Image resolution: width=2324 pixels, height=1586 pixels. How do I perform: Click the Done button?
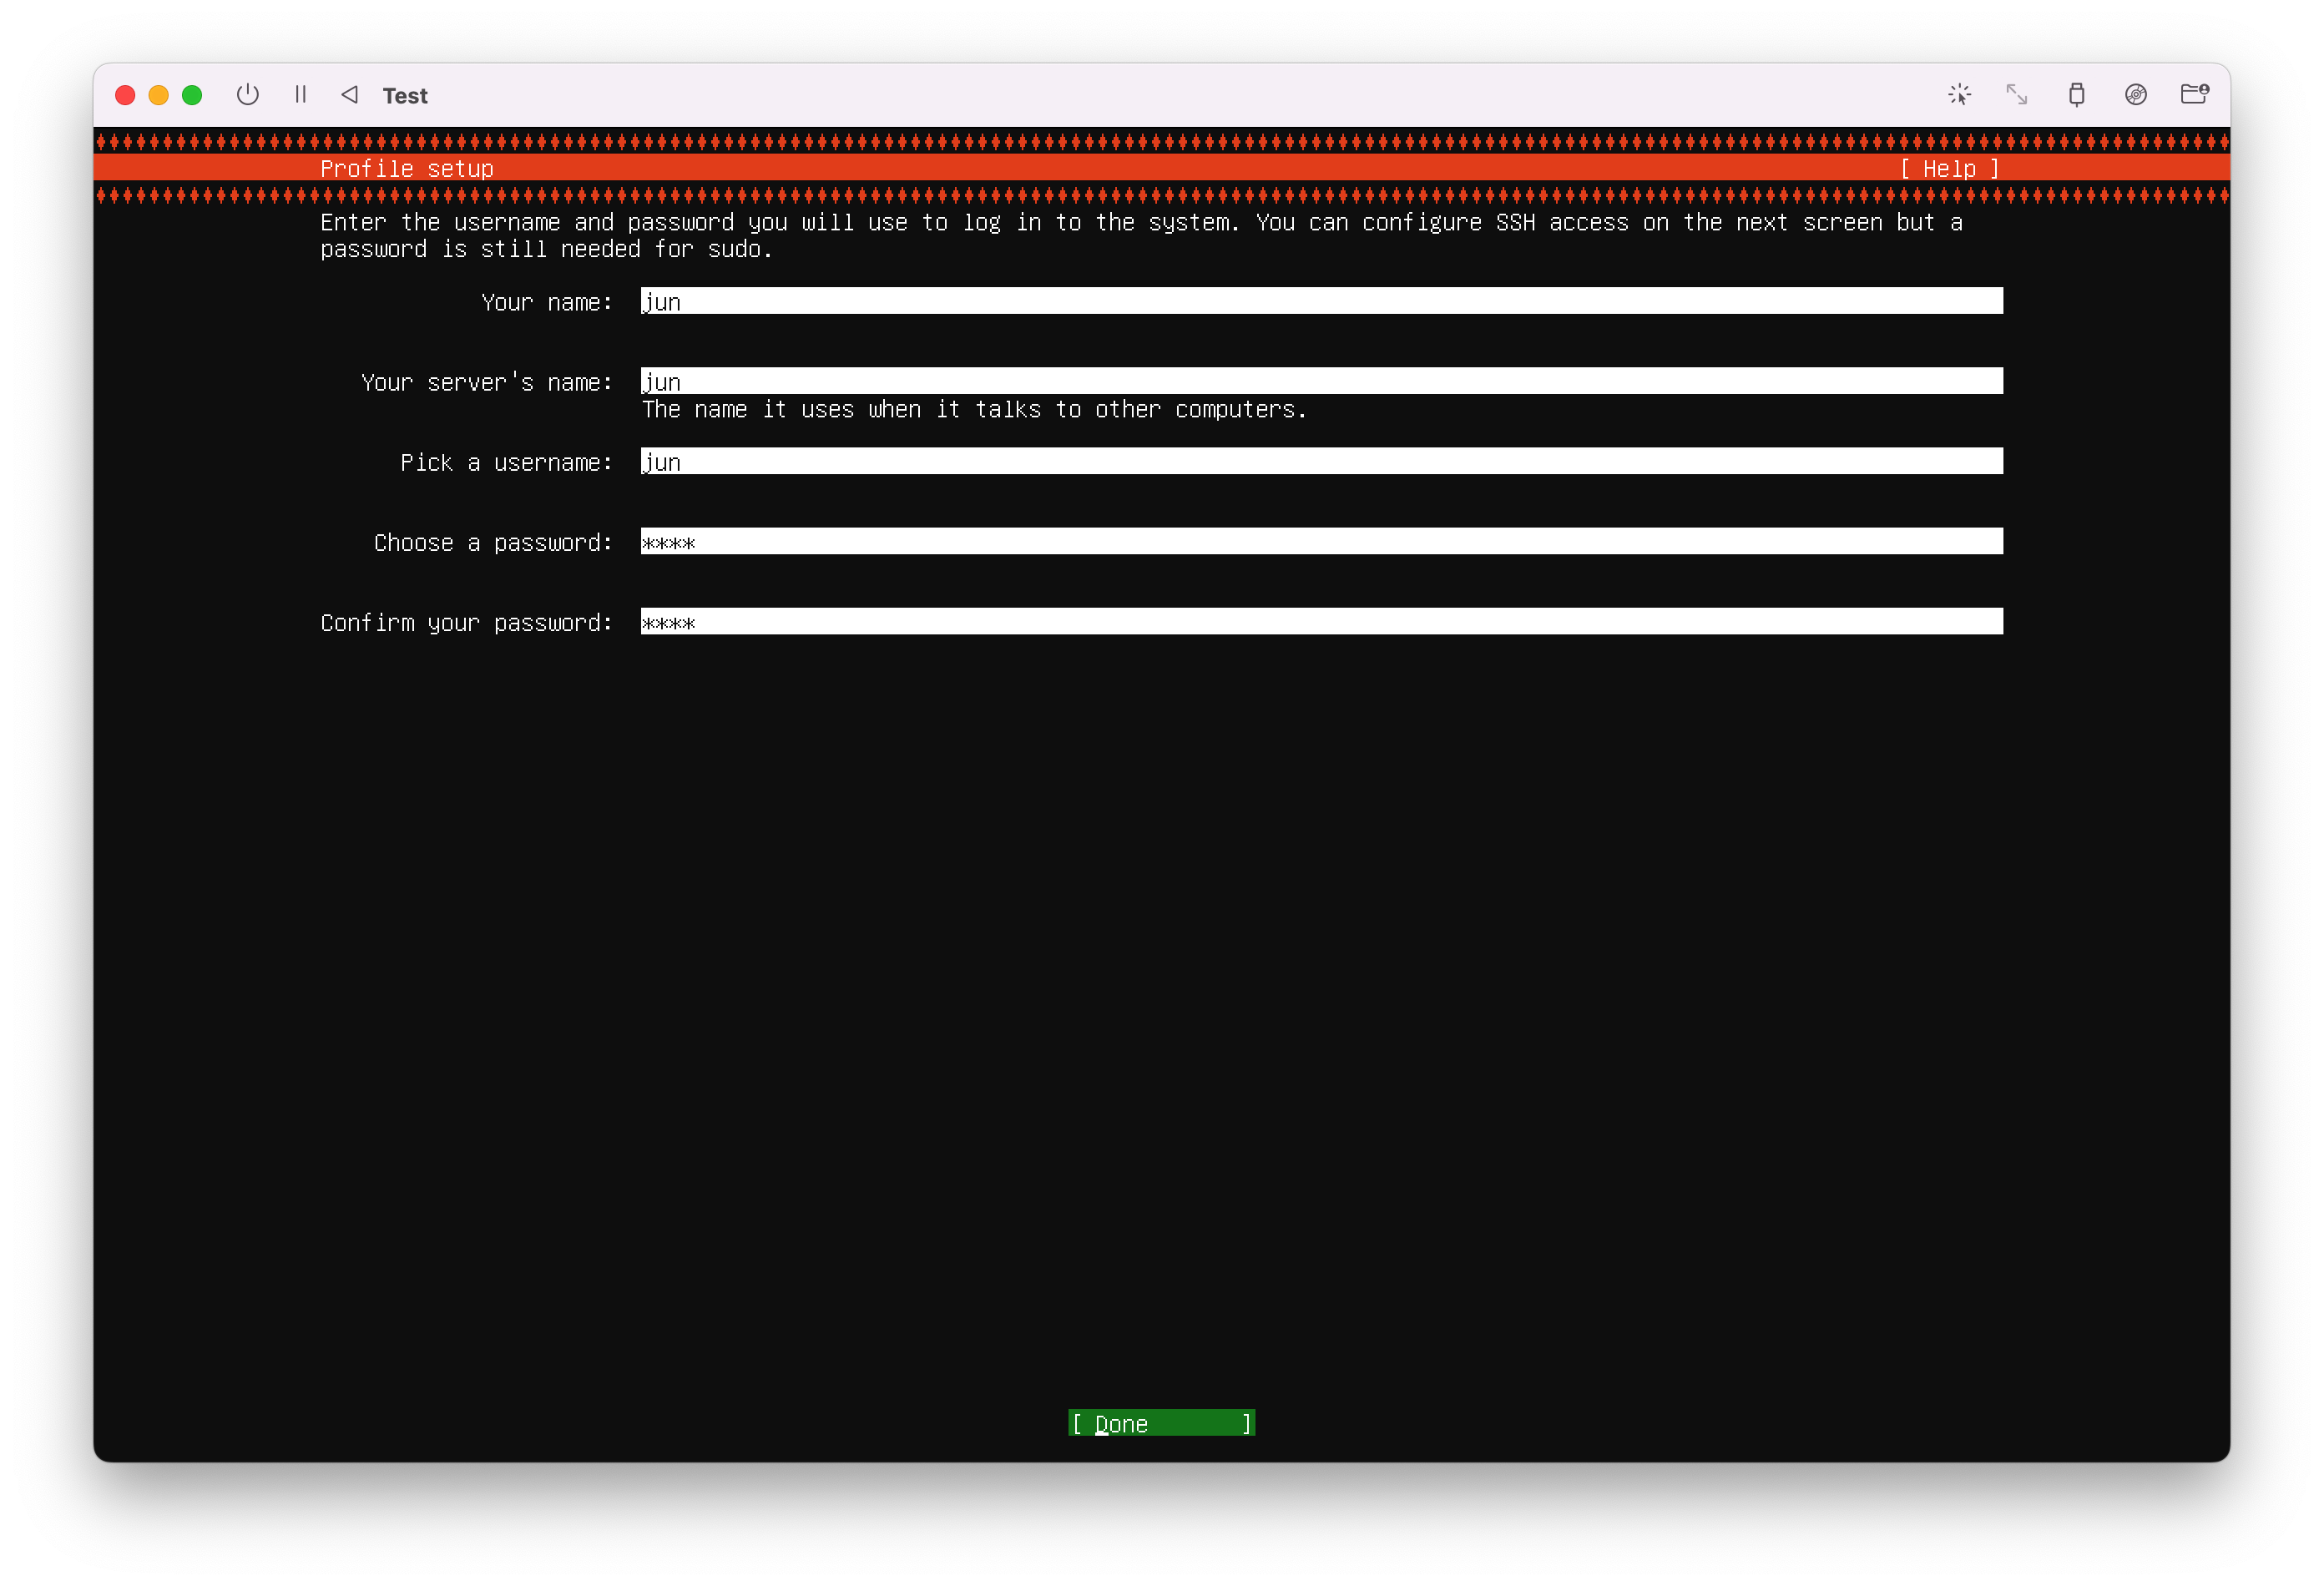1161,1423
